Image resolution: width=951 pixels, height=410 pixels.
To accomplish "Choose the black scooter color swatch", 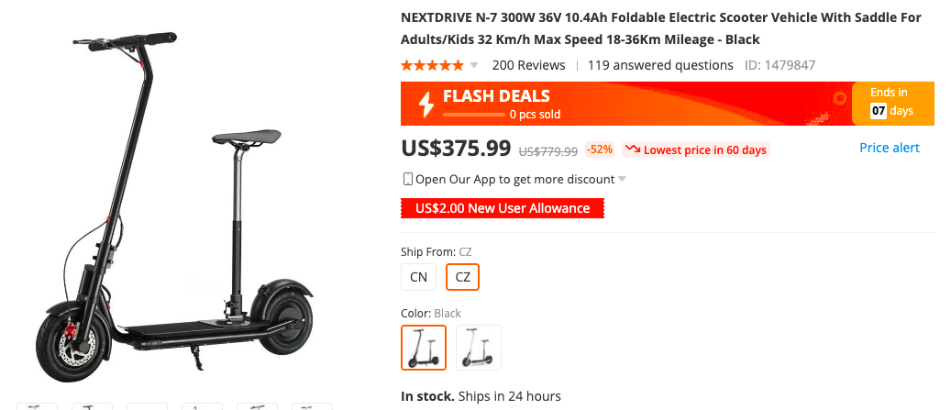I will pos(424,348).
